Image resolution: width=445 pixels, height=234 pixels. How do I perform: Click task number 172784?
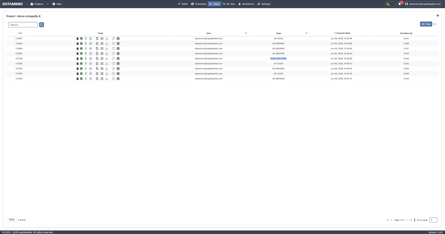[x=19, y=79]
